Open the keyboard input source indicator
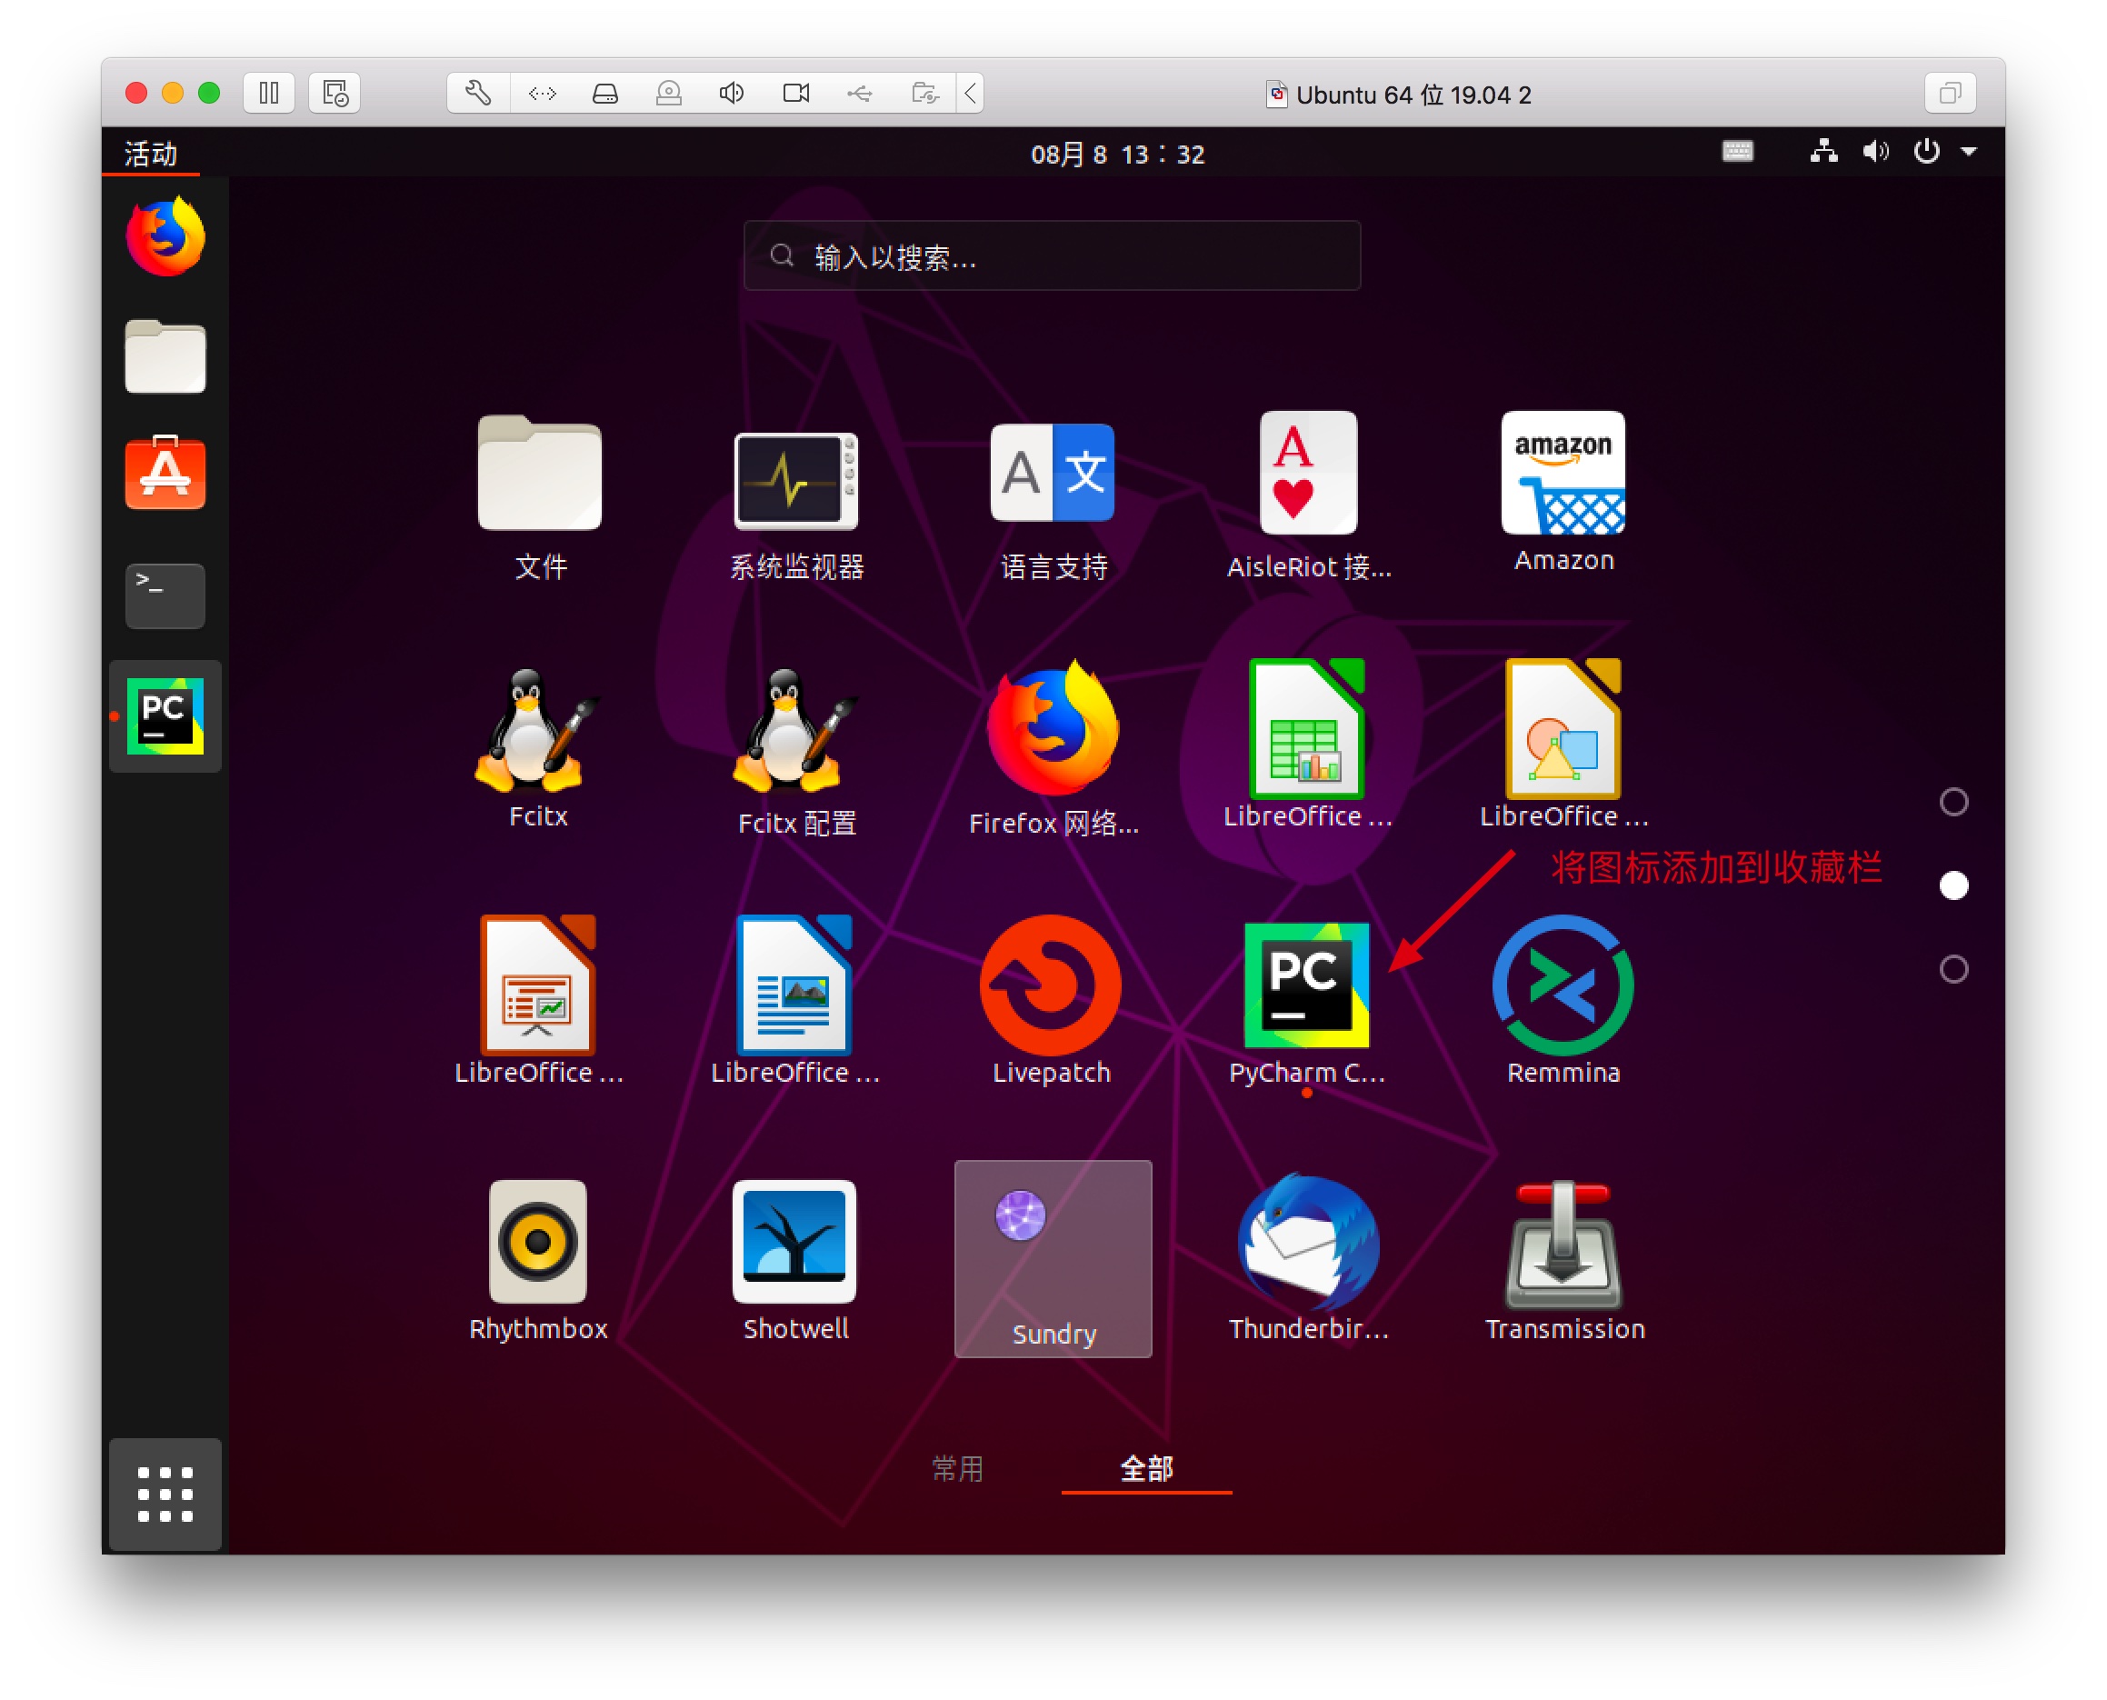 [1737, 151]
